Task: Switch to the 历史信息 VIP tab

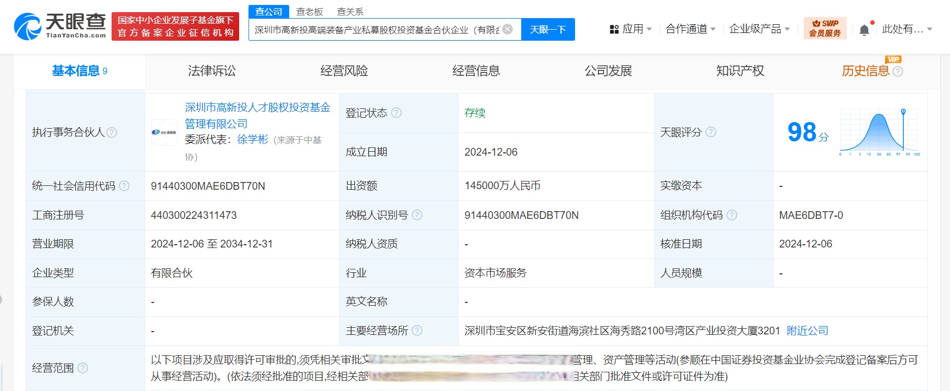Action: [866, 71]
